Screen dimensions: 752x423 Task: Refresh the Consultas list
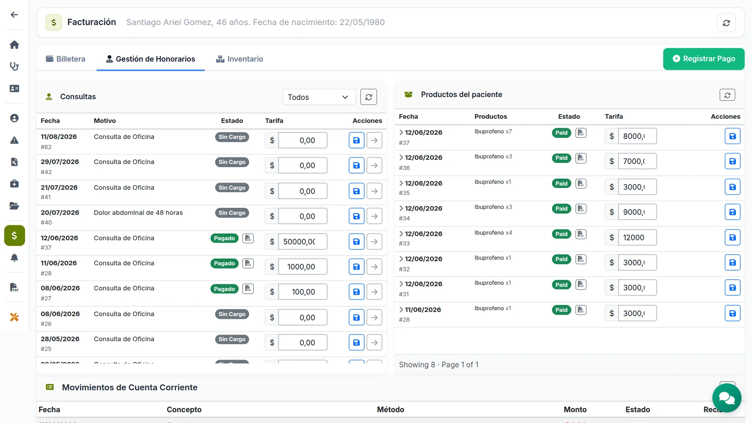tap(369, 97)
